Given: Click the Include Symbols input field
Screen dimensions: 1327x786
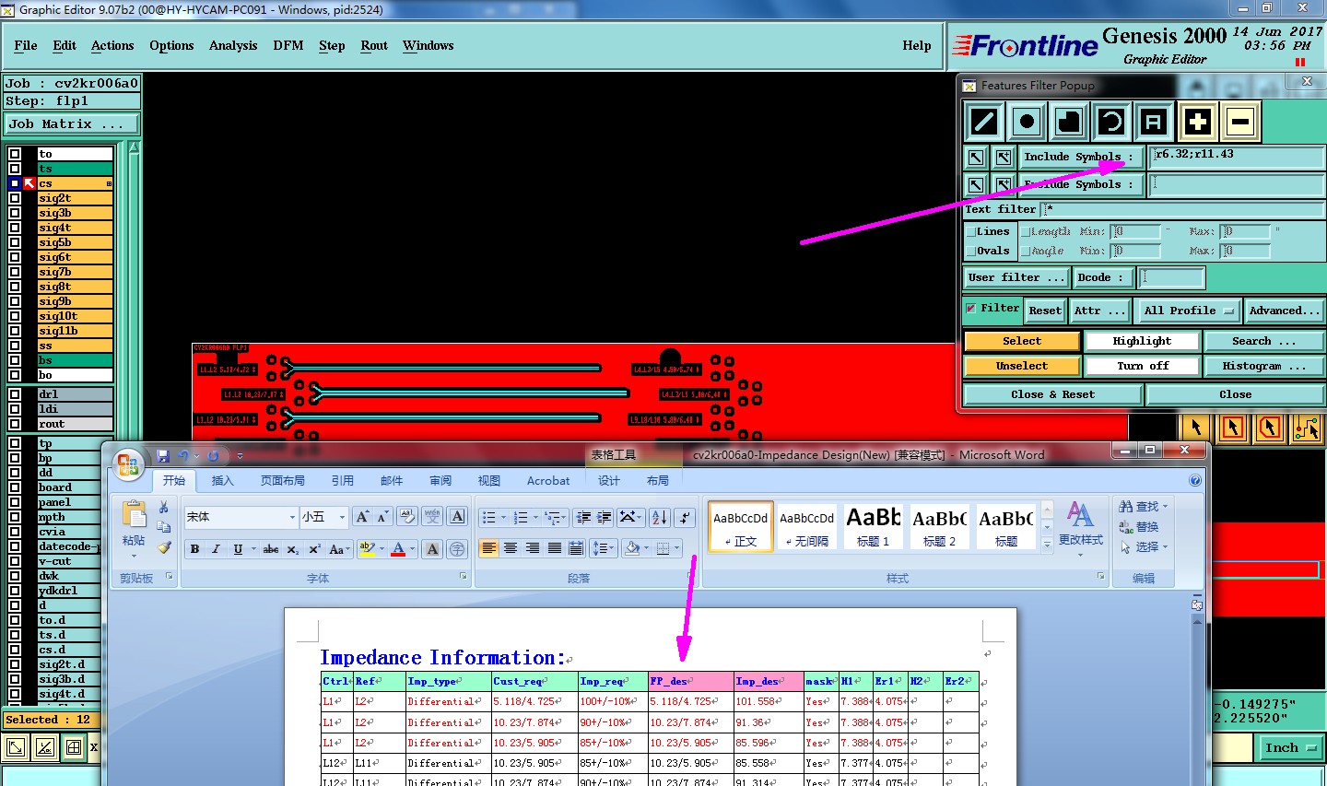Looking at the screenshot, I should click(1237, 158).
